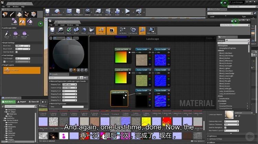Click the Build icon in main toolbar
This screenshot has width=258, height=144.
(117, 12)
